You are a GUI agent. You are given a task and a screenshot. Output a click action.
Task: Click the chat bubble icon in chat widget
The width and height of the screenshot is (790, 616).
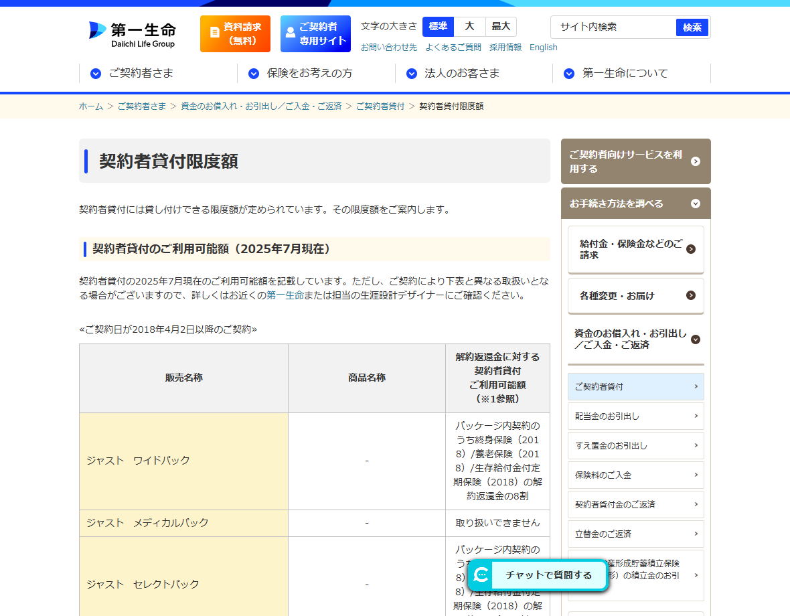[x=481, y=574]
